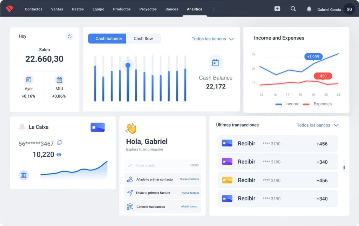Viewport: 359px width, 226px height.
Task: Switch to the Bancos tab
Action: point(171,9)
